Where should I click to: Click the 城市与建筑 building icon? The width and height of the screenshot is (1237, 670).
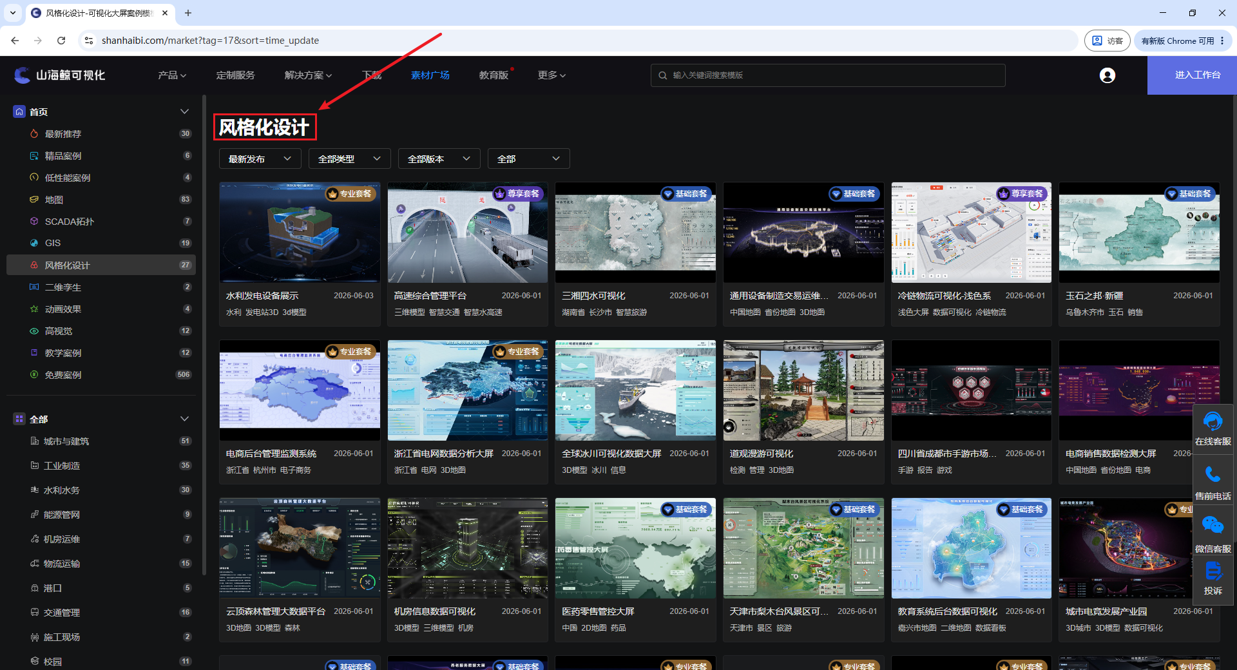coord(35,441)
